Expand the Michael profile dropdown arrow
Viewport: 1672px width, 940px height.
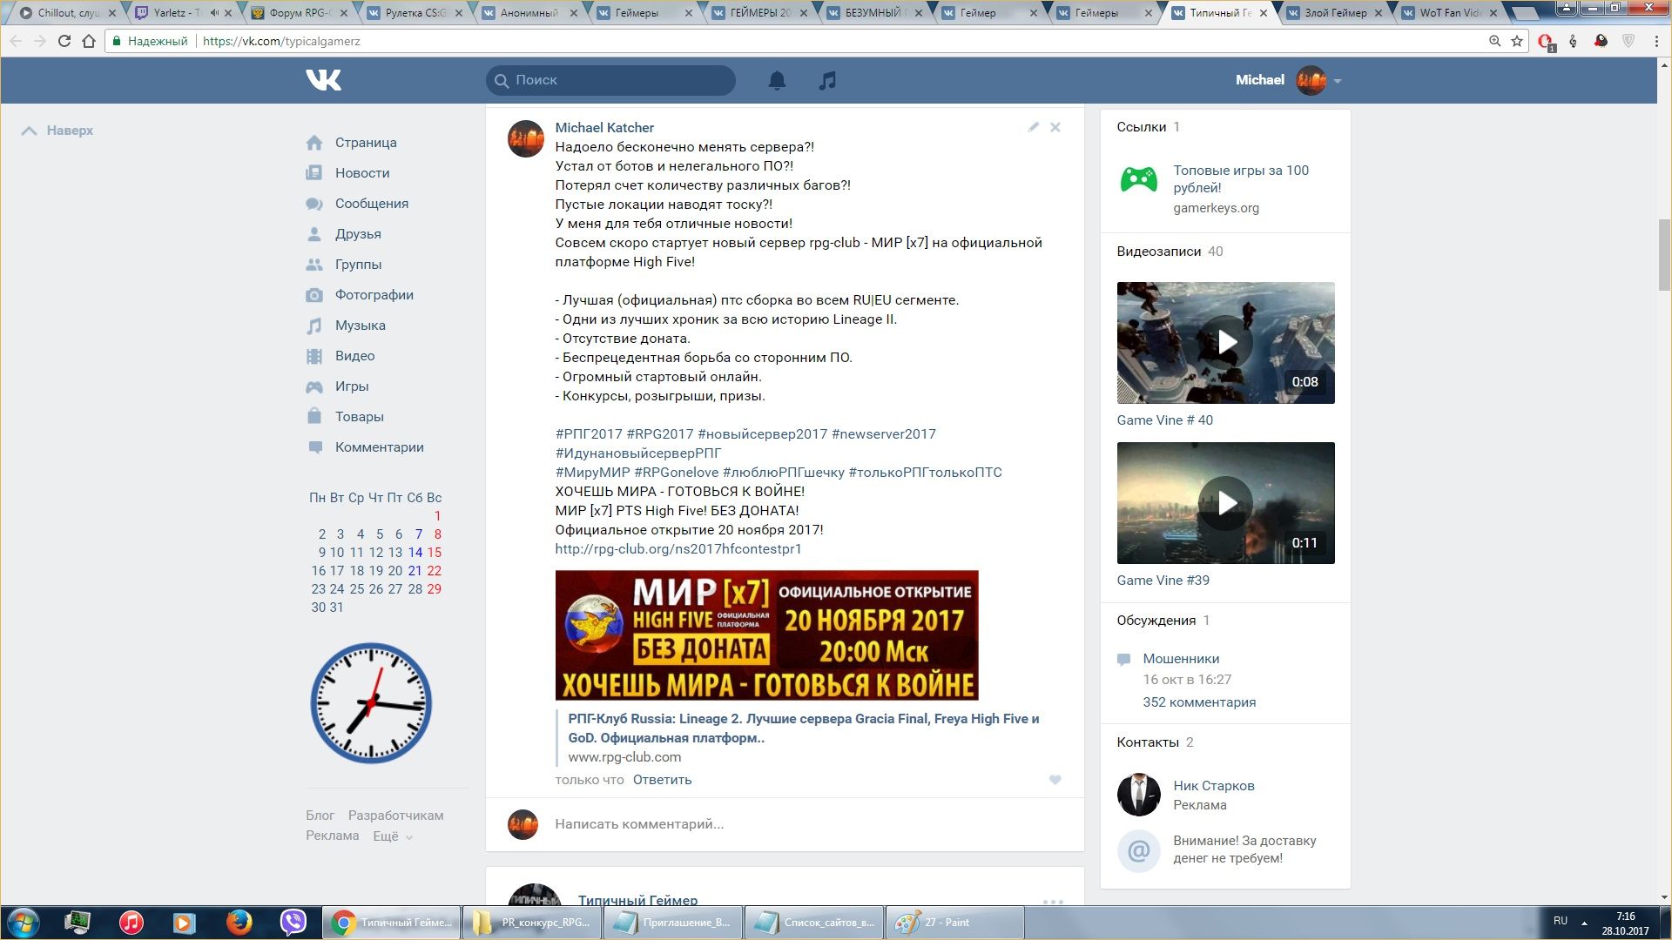(x=1338, y=81)
